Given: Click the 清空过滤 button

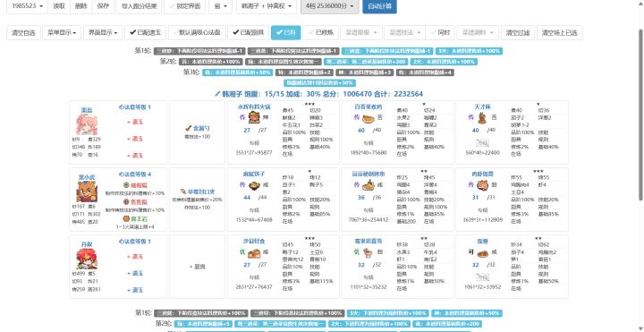Looking at the screenshot, I should [x=518, y=33].
